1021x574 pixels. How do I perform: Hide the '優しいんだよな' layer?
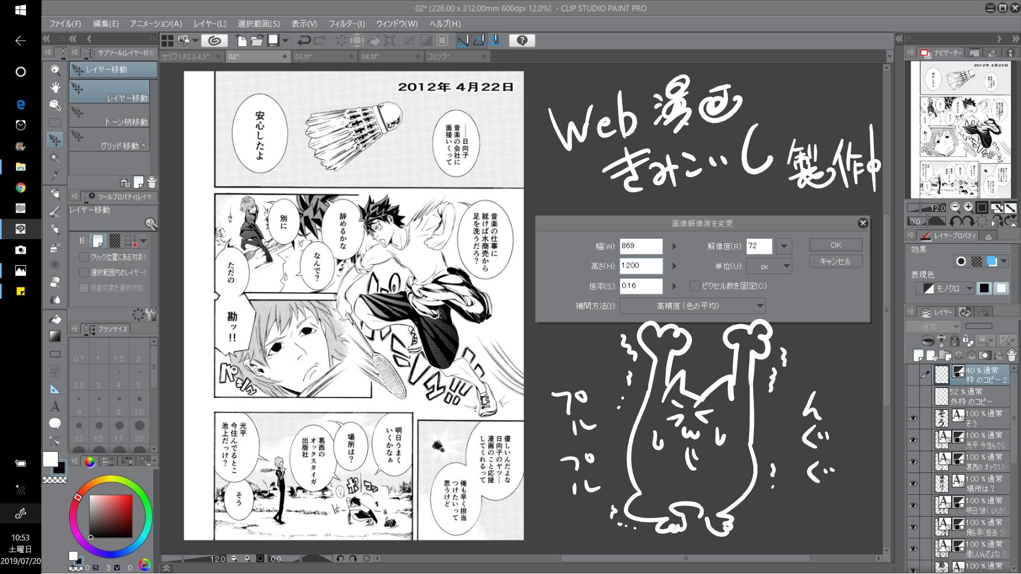pyautogui.click(x=913, y=549)
